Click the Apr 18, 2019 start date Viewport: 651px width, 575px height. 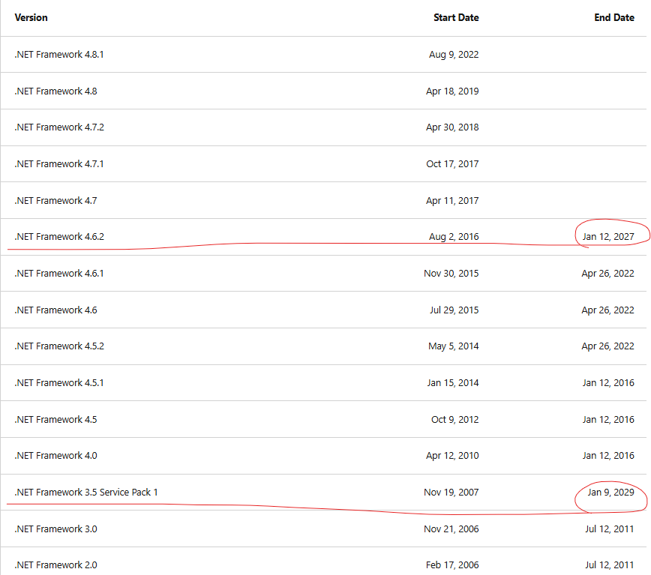pos(452,91)
